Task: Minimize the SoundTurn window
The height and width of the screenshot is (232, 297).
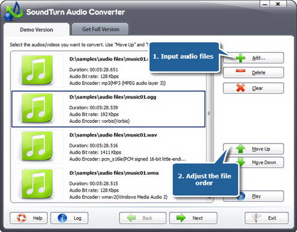Action: tap(265, 4)
